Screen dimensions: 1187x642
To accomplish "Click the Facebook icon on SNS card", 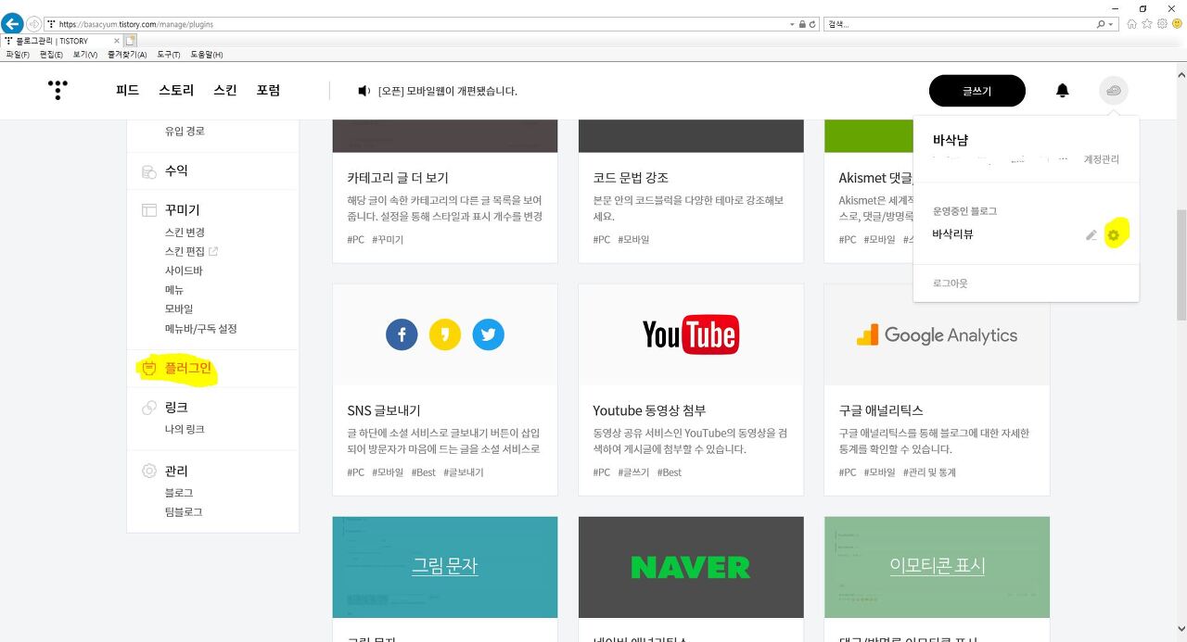I will click(402, 334).
